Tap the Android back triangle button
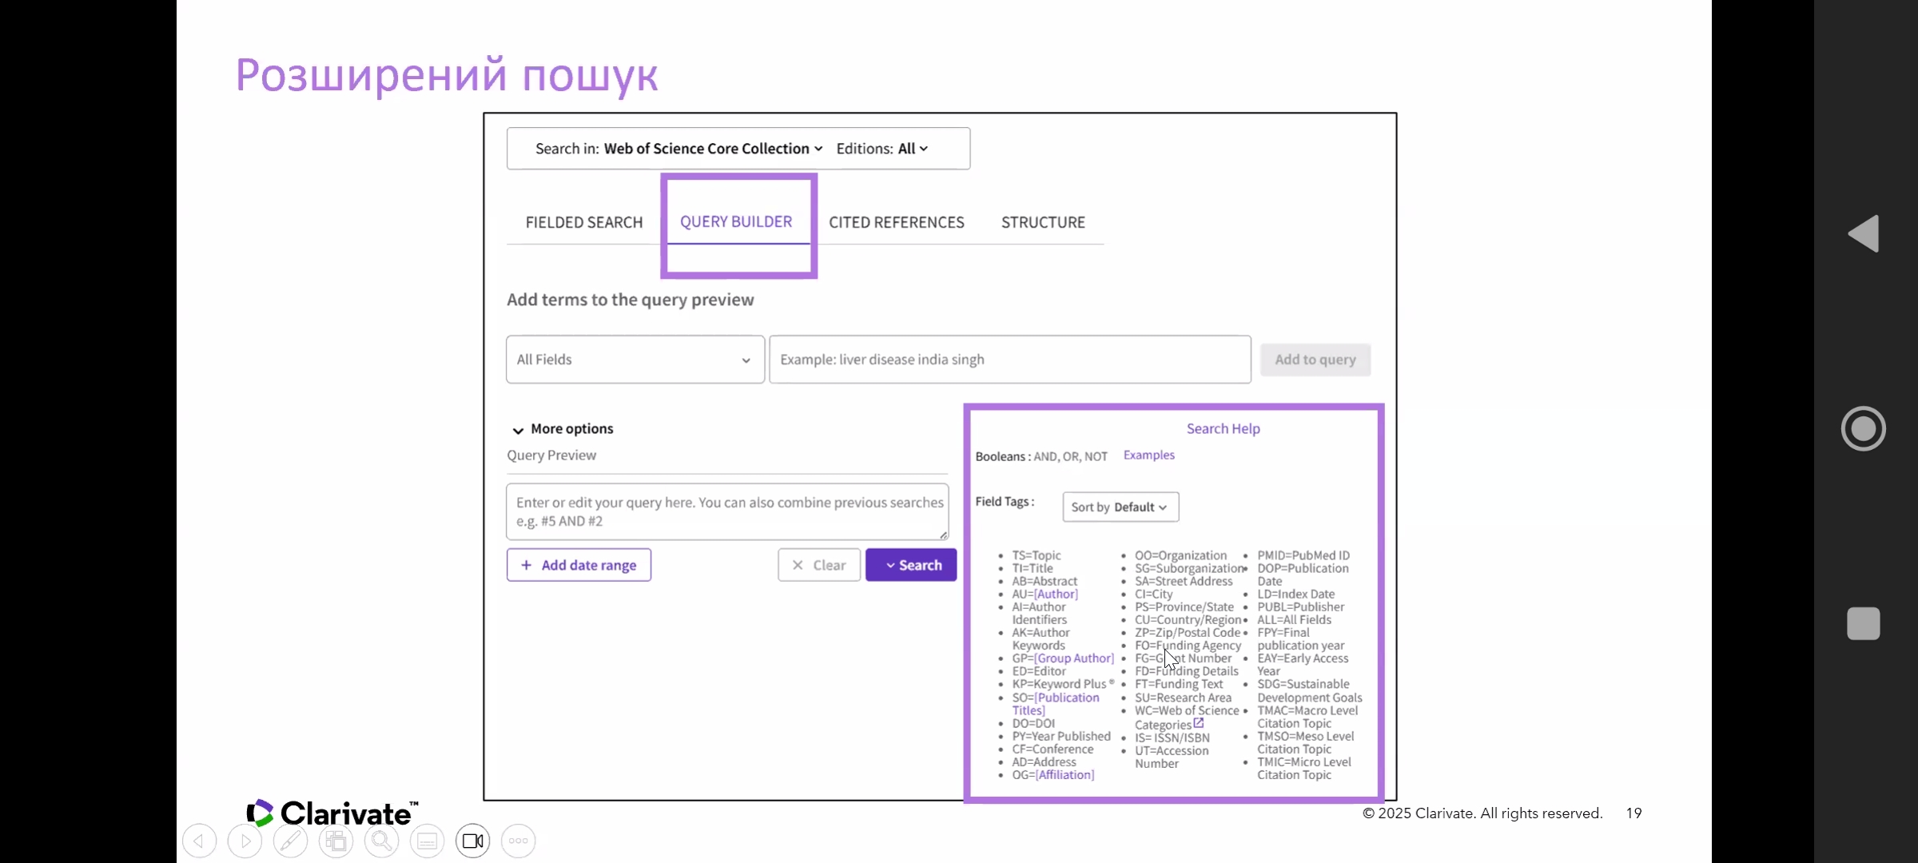Screen dimensions: 1918x863 (1864, 233)
